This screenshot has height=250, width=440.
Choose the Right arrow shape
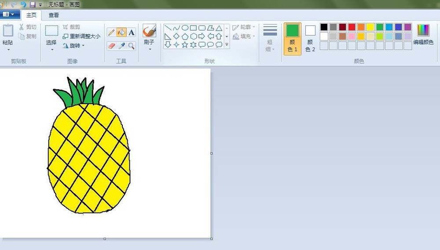pyautogui.click(x=202, y=36)
